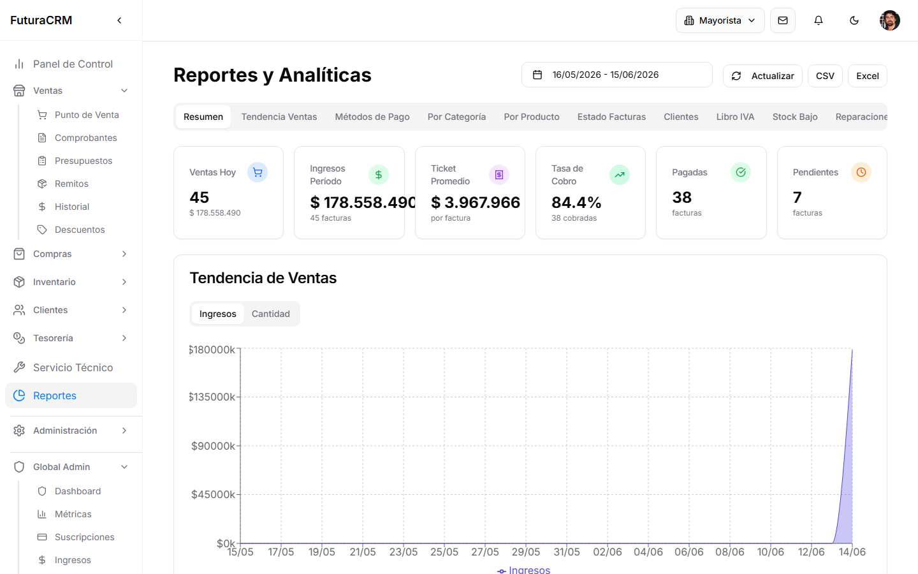Click the 14/06 peak on the chart
This screenshot has width=918, height=574.
click(x=852, y=350)
